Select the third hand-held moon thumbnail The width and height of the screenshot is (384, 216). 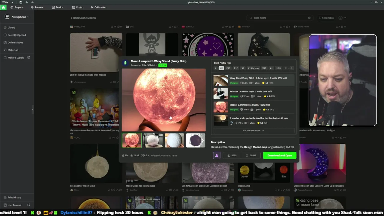[x=174, y=140]
